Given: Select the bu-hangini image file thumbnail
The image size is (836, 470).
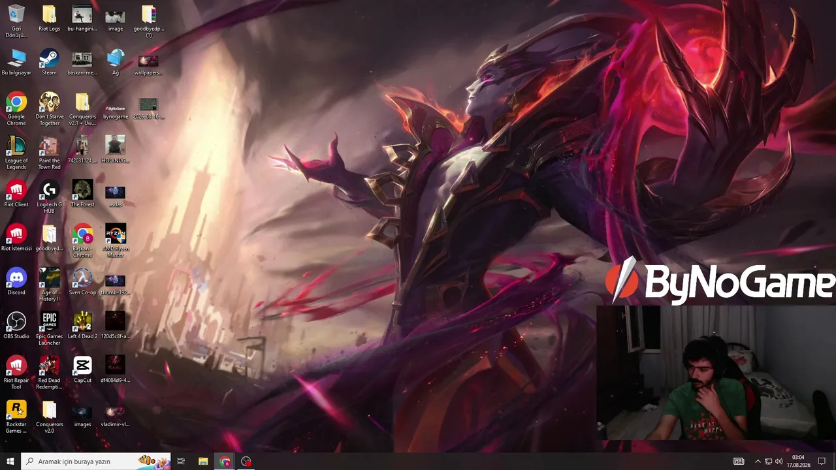Looking at the screenshot, I should click(82, 14).
